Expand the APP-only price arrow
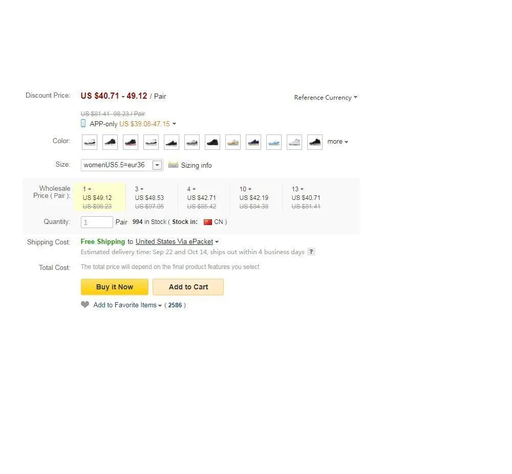 click(x=174, y=124)
